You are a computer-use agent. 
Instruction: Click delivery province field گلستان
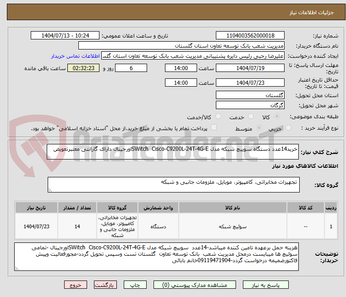(x=250, y=95)
